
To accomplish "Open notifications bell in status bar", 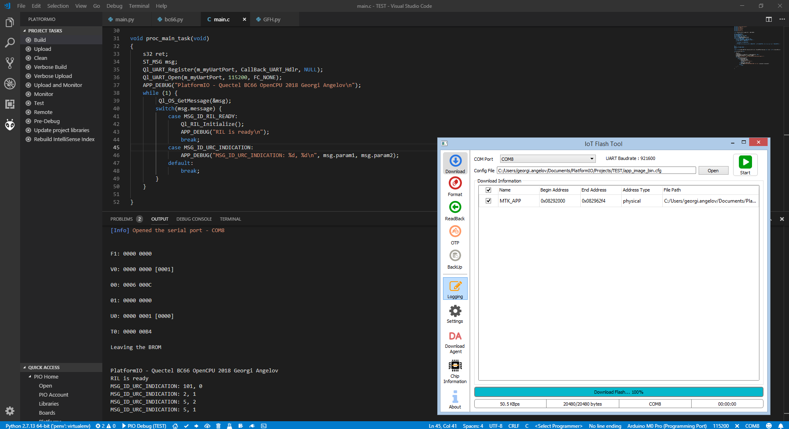I will tap(781, 426).
